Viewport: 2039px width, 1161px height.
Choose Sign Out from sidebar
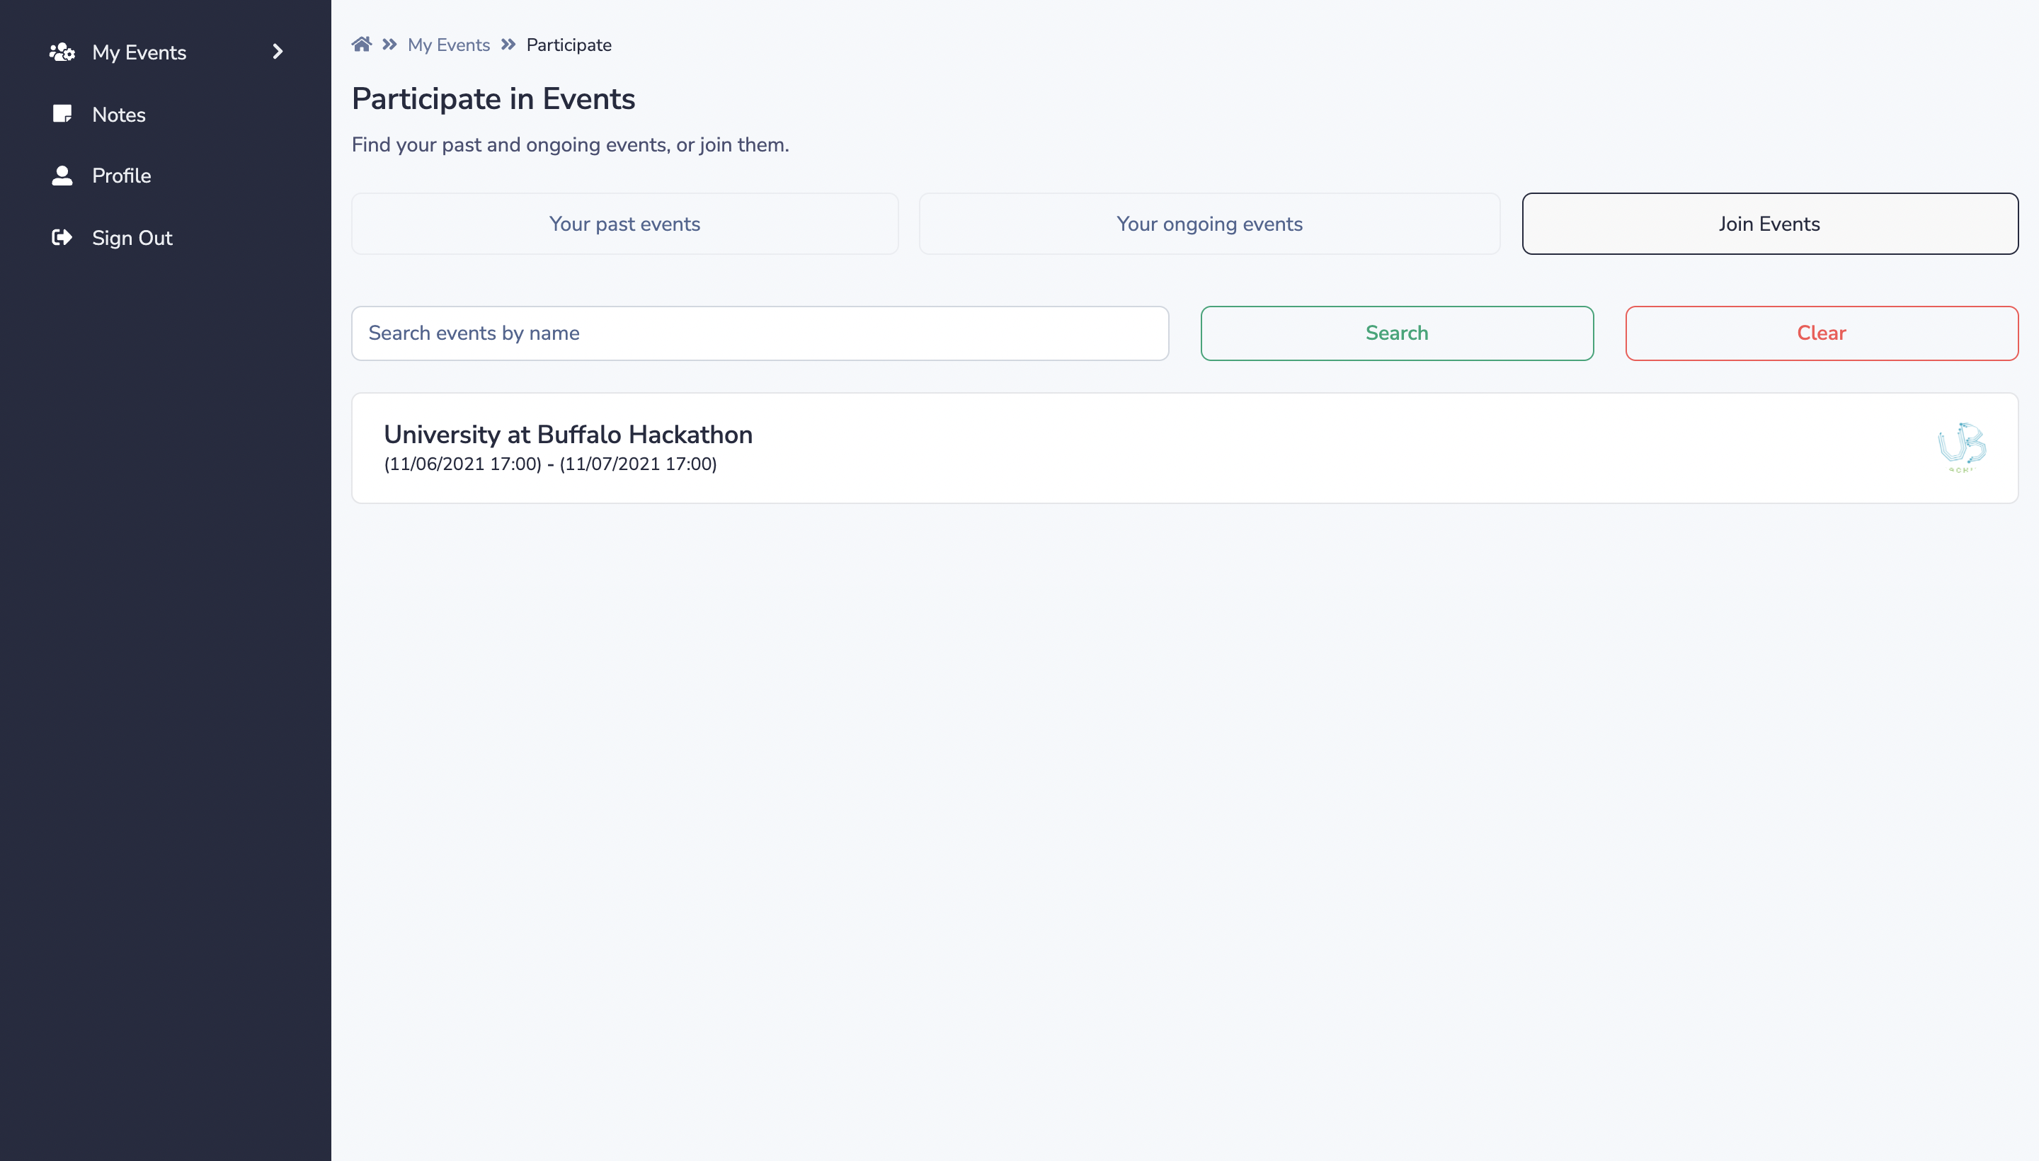coord(132,238)
